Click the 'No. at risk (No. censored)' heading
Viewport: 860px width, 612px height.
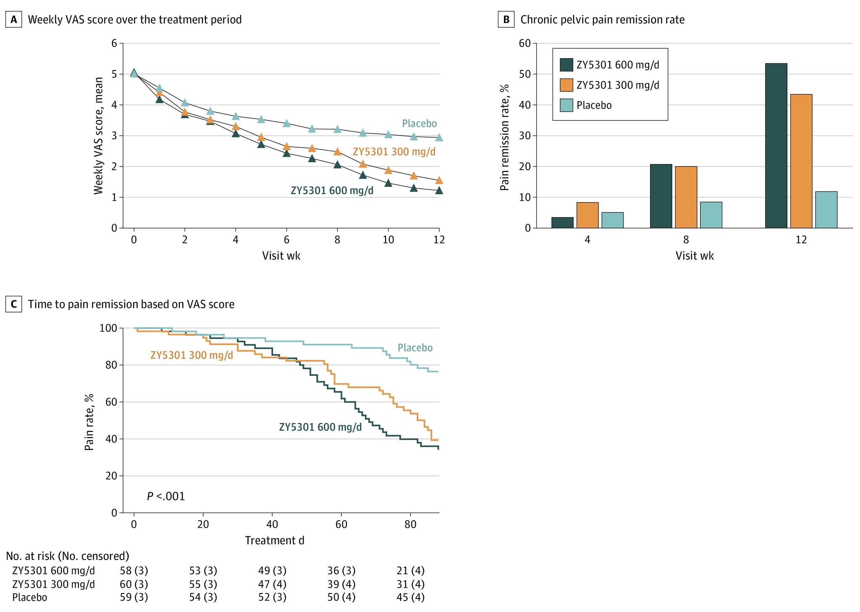[x=68, y=556]
